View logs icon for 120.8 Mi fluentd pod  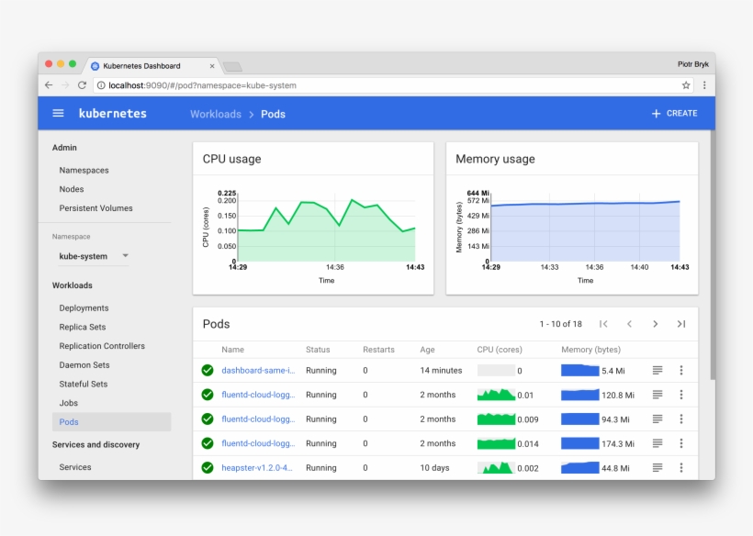(657, 395)
